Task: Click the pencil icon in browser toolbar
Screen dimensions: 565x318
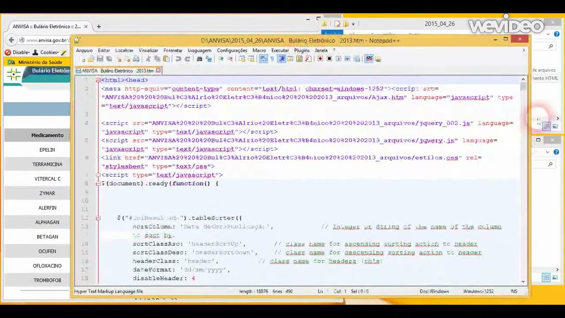Action: [64, 52]
